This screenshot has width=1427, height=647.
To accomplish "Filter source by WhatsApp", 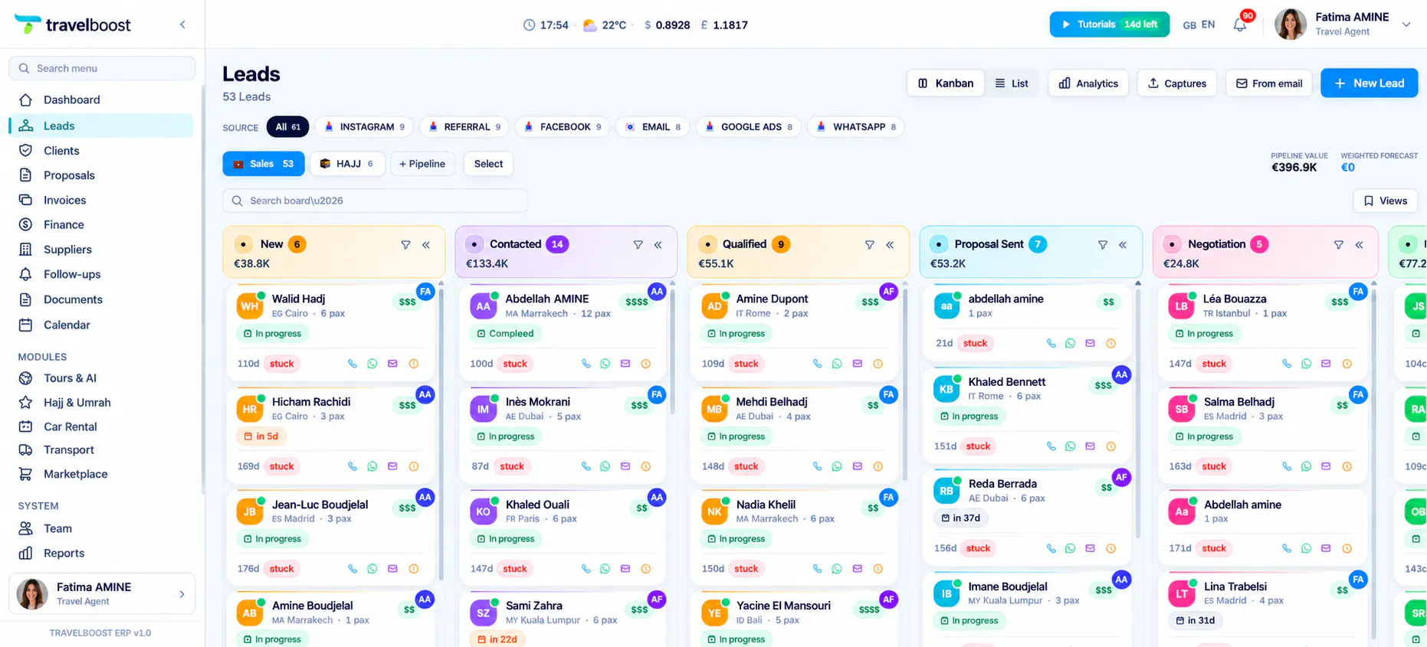I will (856, 127).
